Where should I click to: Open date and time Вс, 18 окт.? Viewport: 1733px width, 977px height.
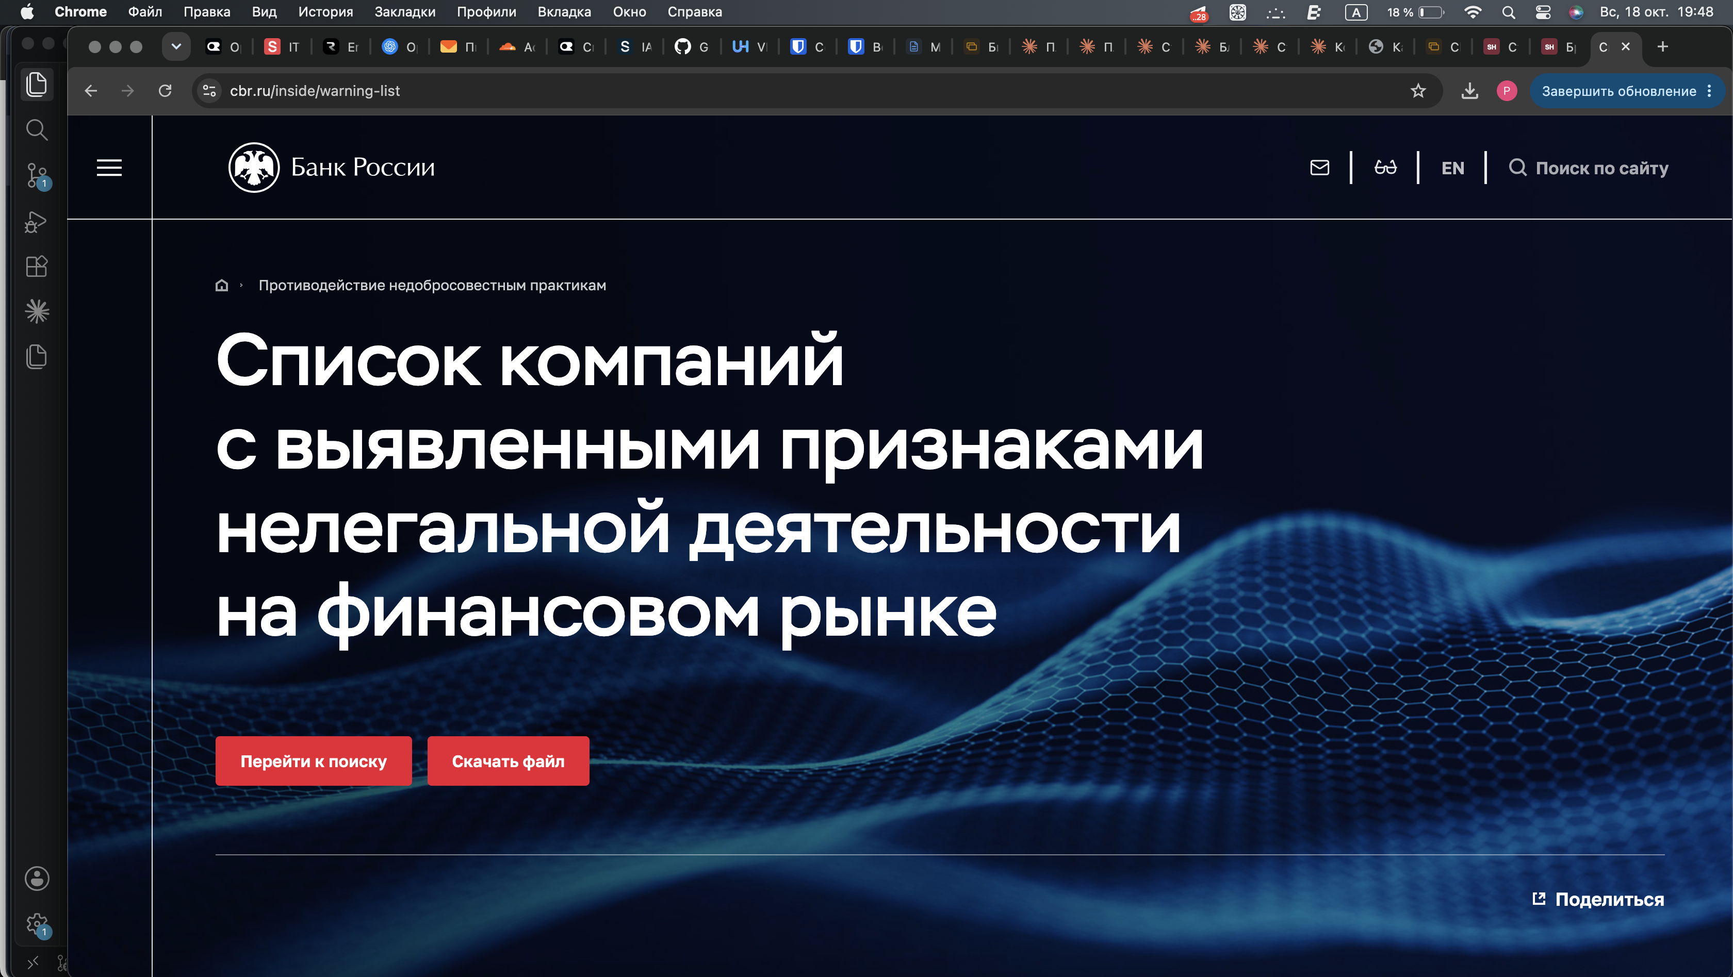tap(1656, 11)
